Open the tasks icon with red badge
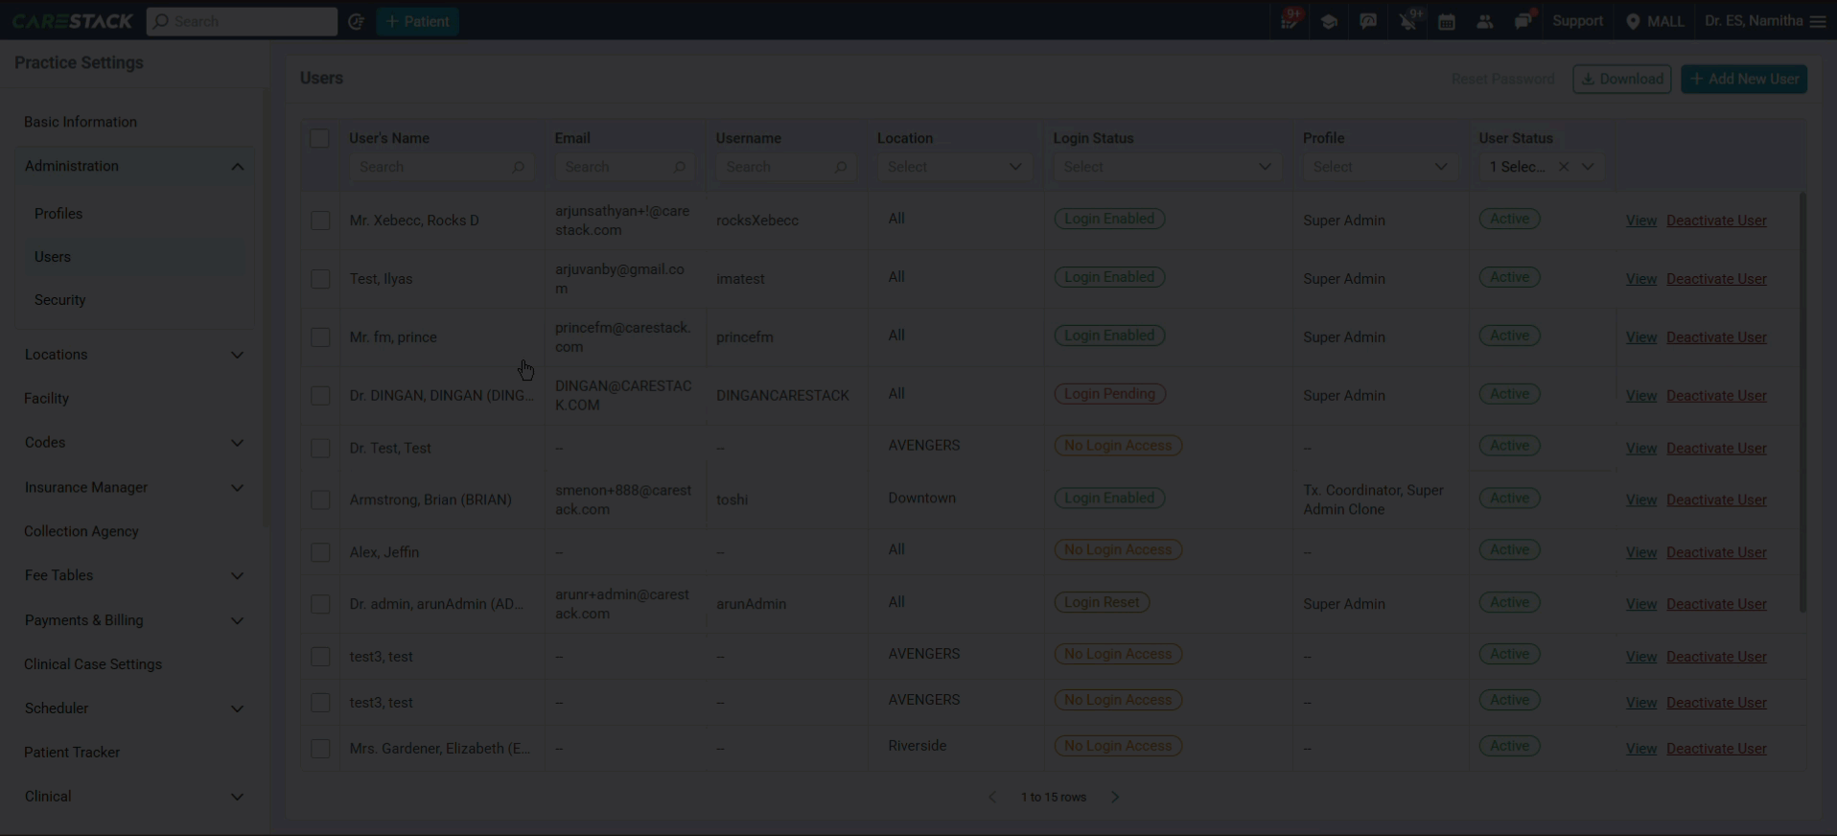 1290,21
